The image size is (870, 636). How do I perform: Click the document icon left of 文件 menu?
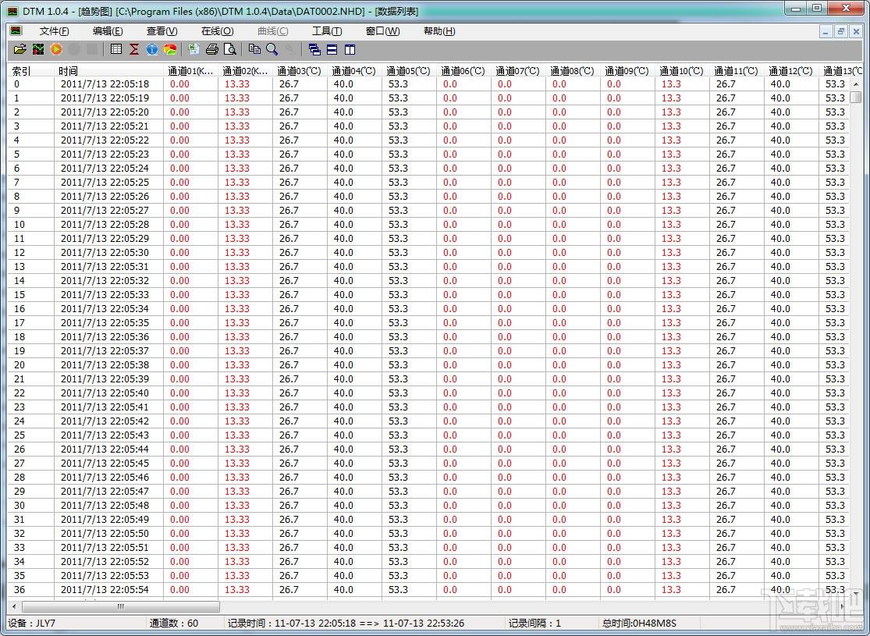pos(16,30)
